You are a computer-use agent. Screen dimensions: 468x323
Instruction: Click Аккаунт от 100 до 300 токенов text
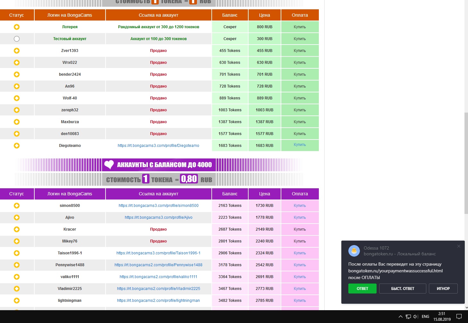(x=158, y=39)
